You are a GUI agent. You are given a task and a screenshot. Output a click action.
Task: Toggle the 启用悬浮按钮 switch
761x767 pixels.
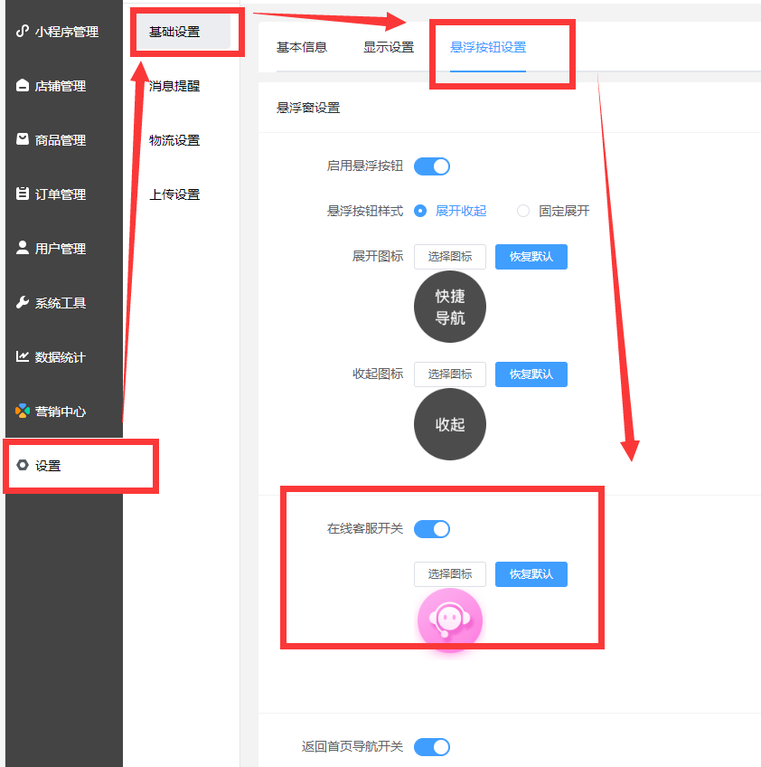(x=432, y=166)
